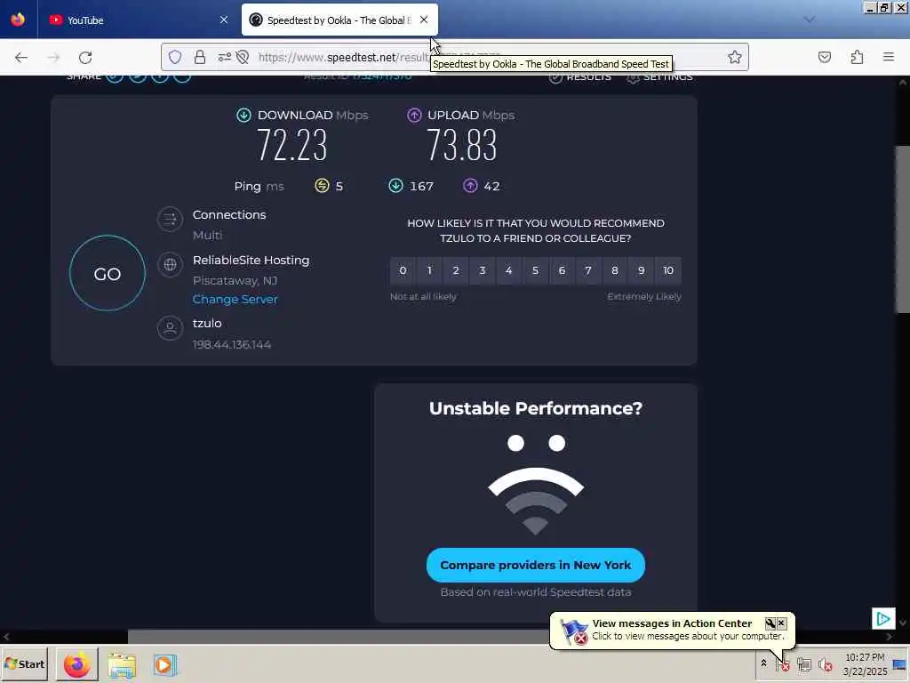
Task: Rate recommendation 0 on the scale
Action: click(x=403, y=270)
